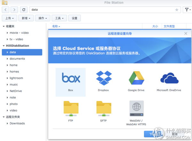Add data folder to favorites with star
The width and height of the screenshot is (192, 141).
[177, 10]
